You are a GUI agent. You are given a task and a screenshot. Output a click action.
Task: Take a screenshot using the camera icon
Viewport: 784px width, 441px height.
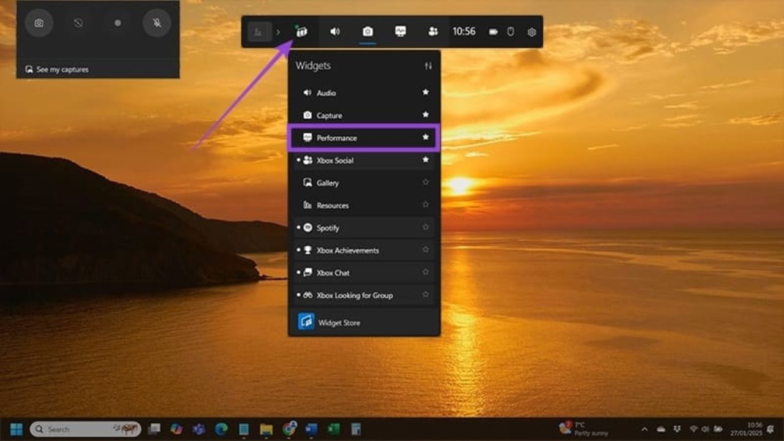tap(39, 24)
